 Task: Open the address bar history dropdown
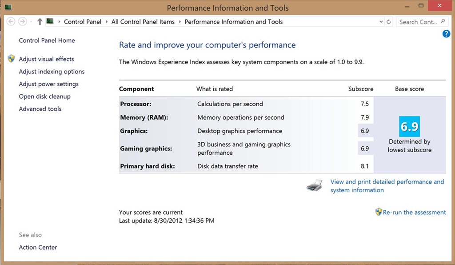pyautogui.click(x=381, y=22)
